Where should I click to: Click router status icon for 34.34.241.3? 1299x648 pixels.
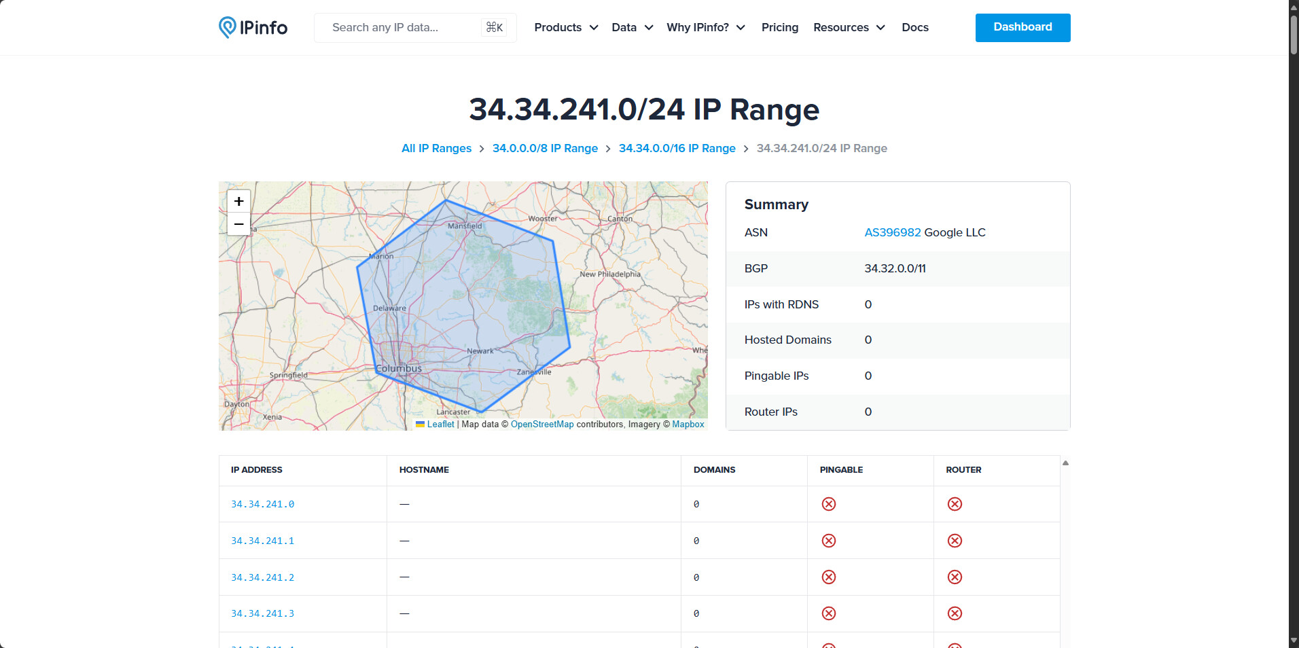[955, 613]
